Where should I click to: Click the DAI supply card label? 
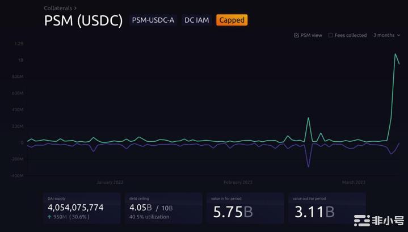[x=56, y=199]
